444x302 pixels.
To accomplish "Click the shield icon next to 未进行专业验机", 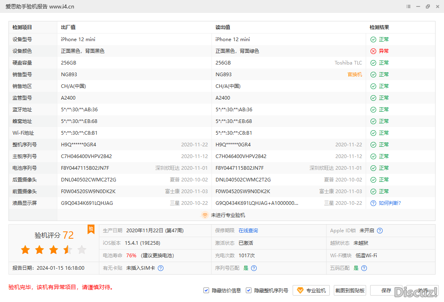I will pyautogui.click(x=205, y=215).
